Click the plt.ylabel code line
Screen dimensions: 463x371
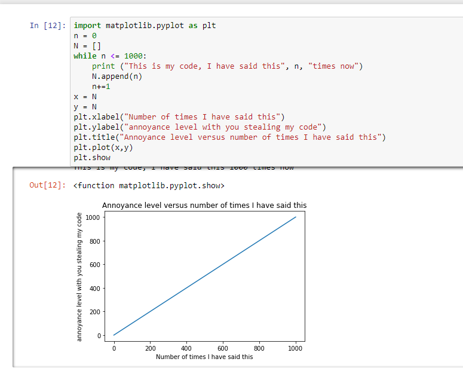(200, 127)
